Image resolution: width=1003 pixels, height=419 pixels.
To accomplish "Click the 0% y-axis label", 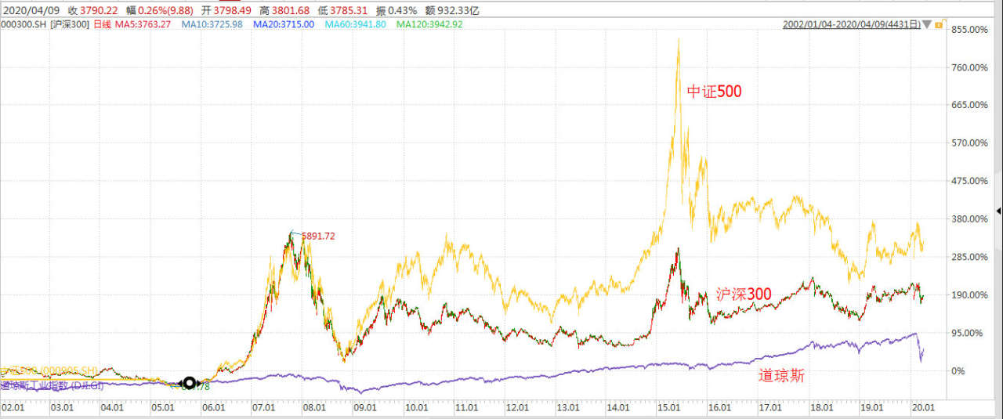I will [x=958, y=370].
